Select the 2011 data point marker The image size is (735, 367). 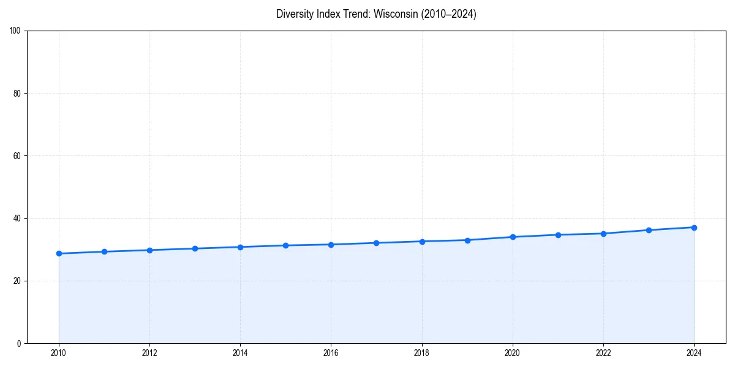(104, 251)
